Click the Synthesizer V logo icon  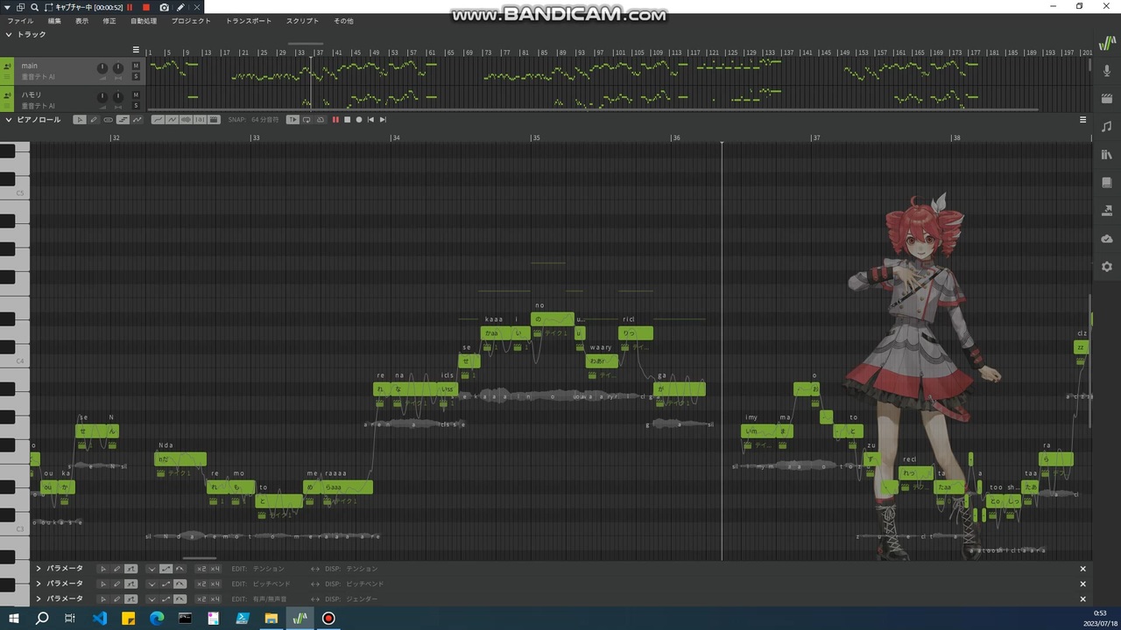coord(1107,44)
